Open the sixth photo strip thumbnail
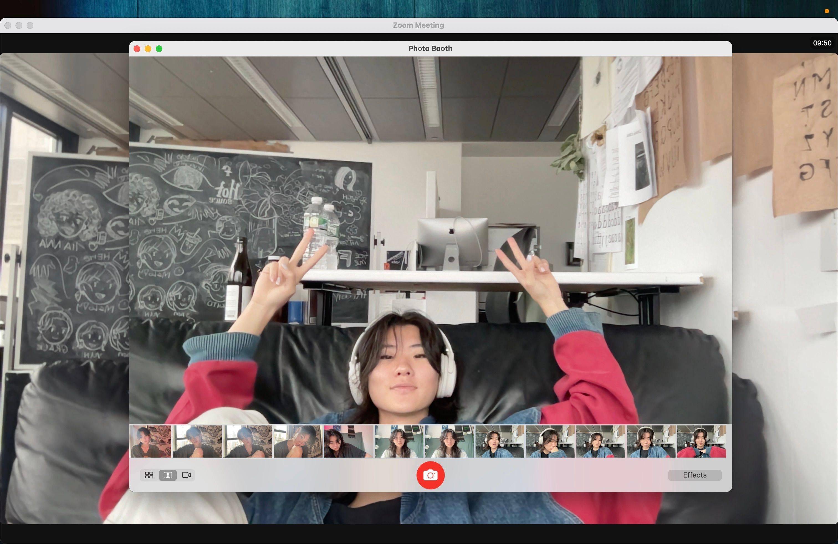Screen dimensions: 838x544 point(399,441)
